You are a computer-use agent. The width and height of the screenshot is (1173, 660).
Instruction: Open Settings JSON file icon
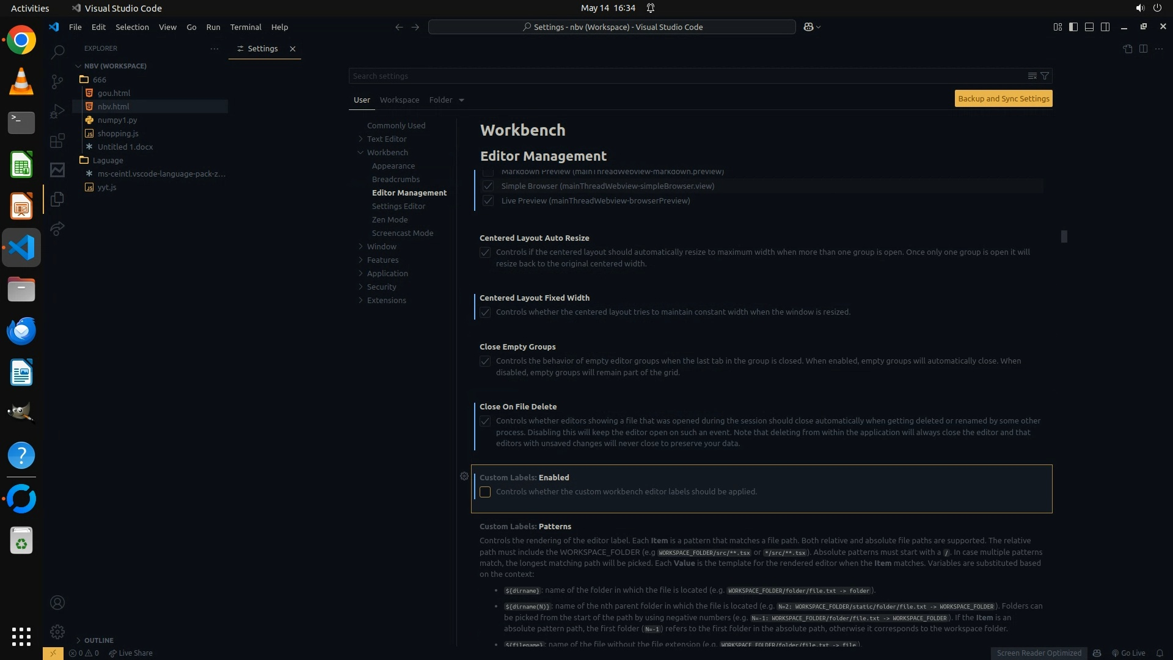point(1127,49)
